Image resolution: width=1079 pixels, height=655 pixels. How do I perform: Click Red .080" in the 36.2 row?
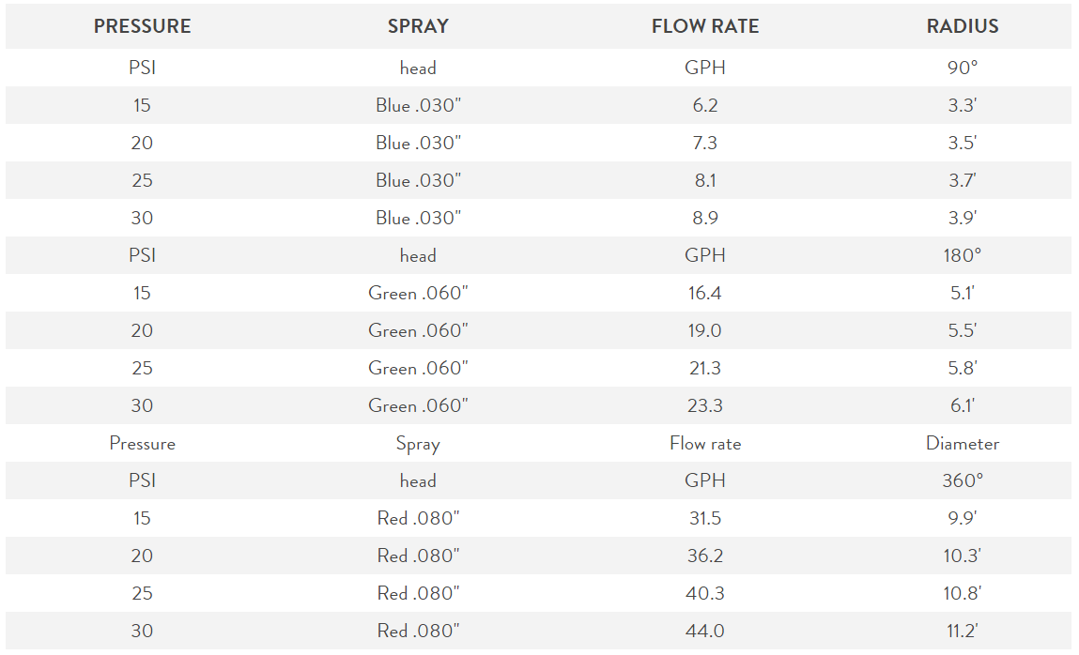click(418, 556)
